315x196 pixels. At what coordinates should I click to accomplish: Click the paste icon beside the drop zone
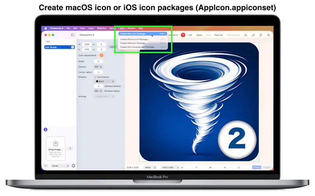(70, 149)
